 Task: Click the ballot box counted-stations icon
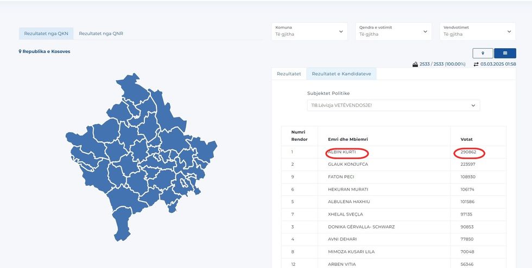[x=415, y=64]
